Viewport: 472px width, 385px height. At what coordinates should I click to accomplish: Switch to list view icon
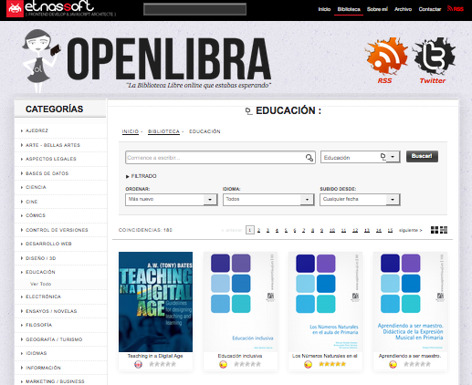pyautogui.click(x=444, y=230)
